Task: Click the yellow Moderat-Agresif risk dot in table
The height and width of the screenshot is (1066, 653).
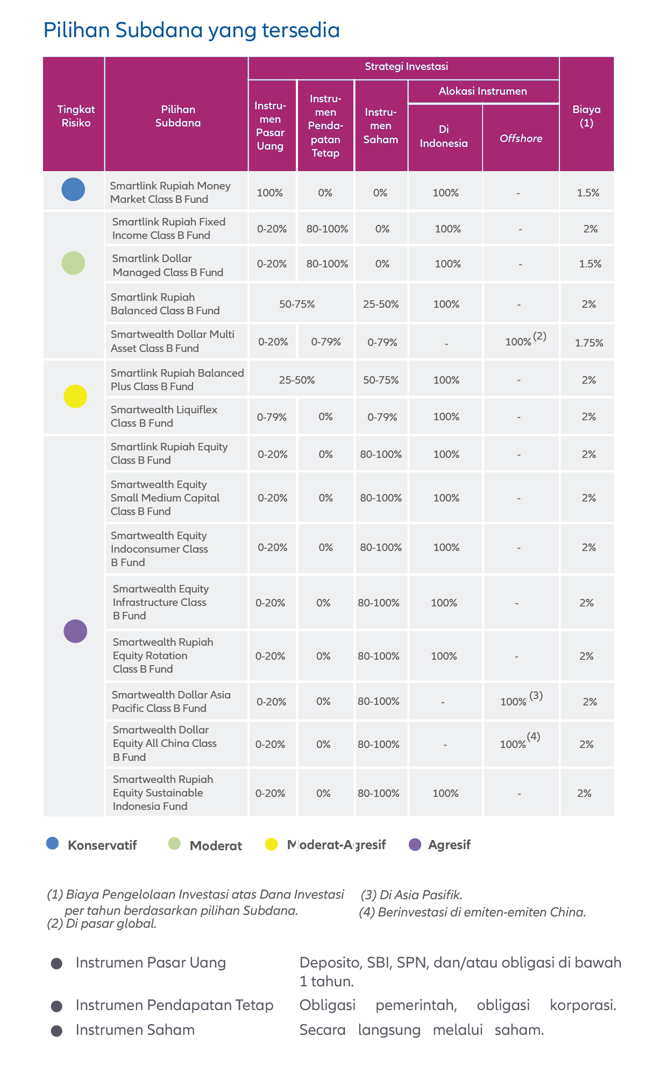Action: (75, 397)
